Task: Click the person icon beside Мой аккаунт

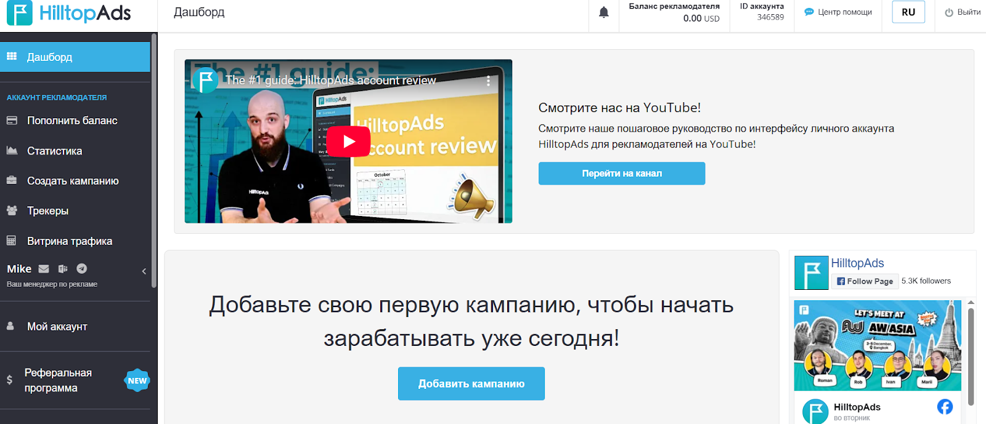Action: [x=10, y=326]
